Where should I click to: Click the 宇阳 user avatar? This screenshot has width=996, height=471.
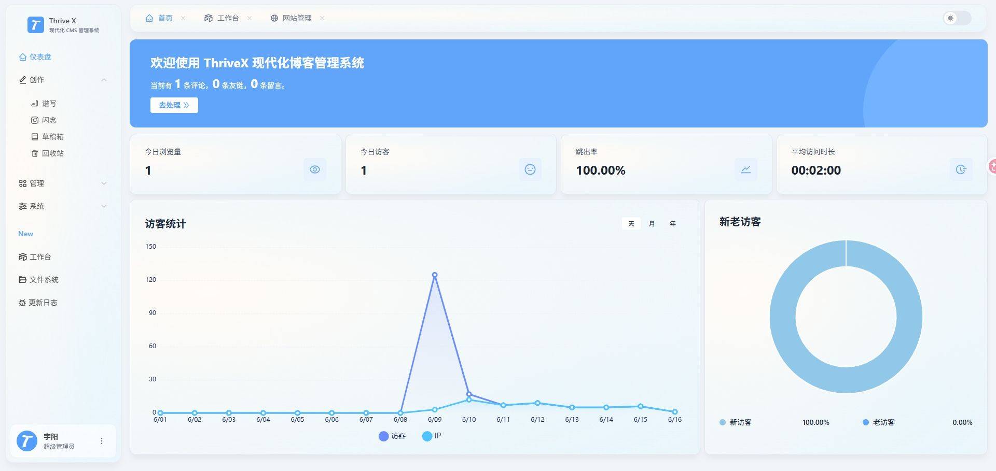click(27, 441)
